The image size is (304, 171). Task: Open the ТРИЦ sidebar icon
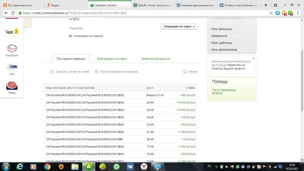point(12,85)
